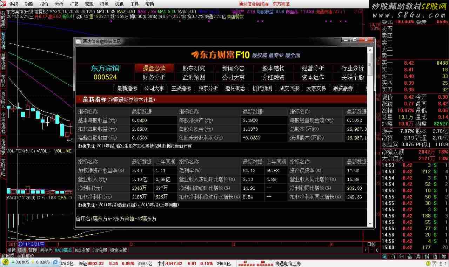The width and height of the screenshot is (449, 267).
Task: Open the 分析 menu
Action: coord(59,4)
